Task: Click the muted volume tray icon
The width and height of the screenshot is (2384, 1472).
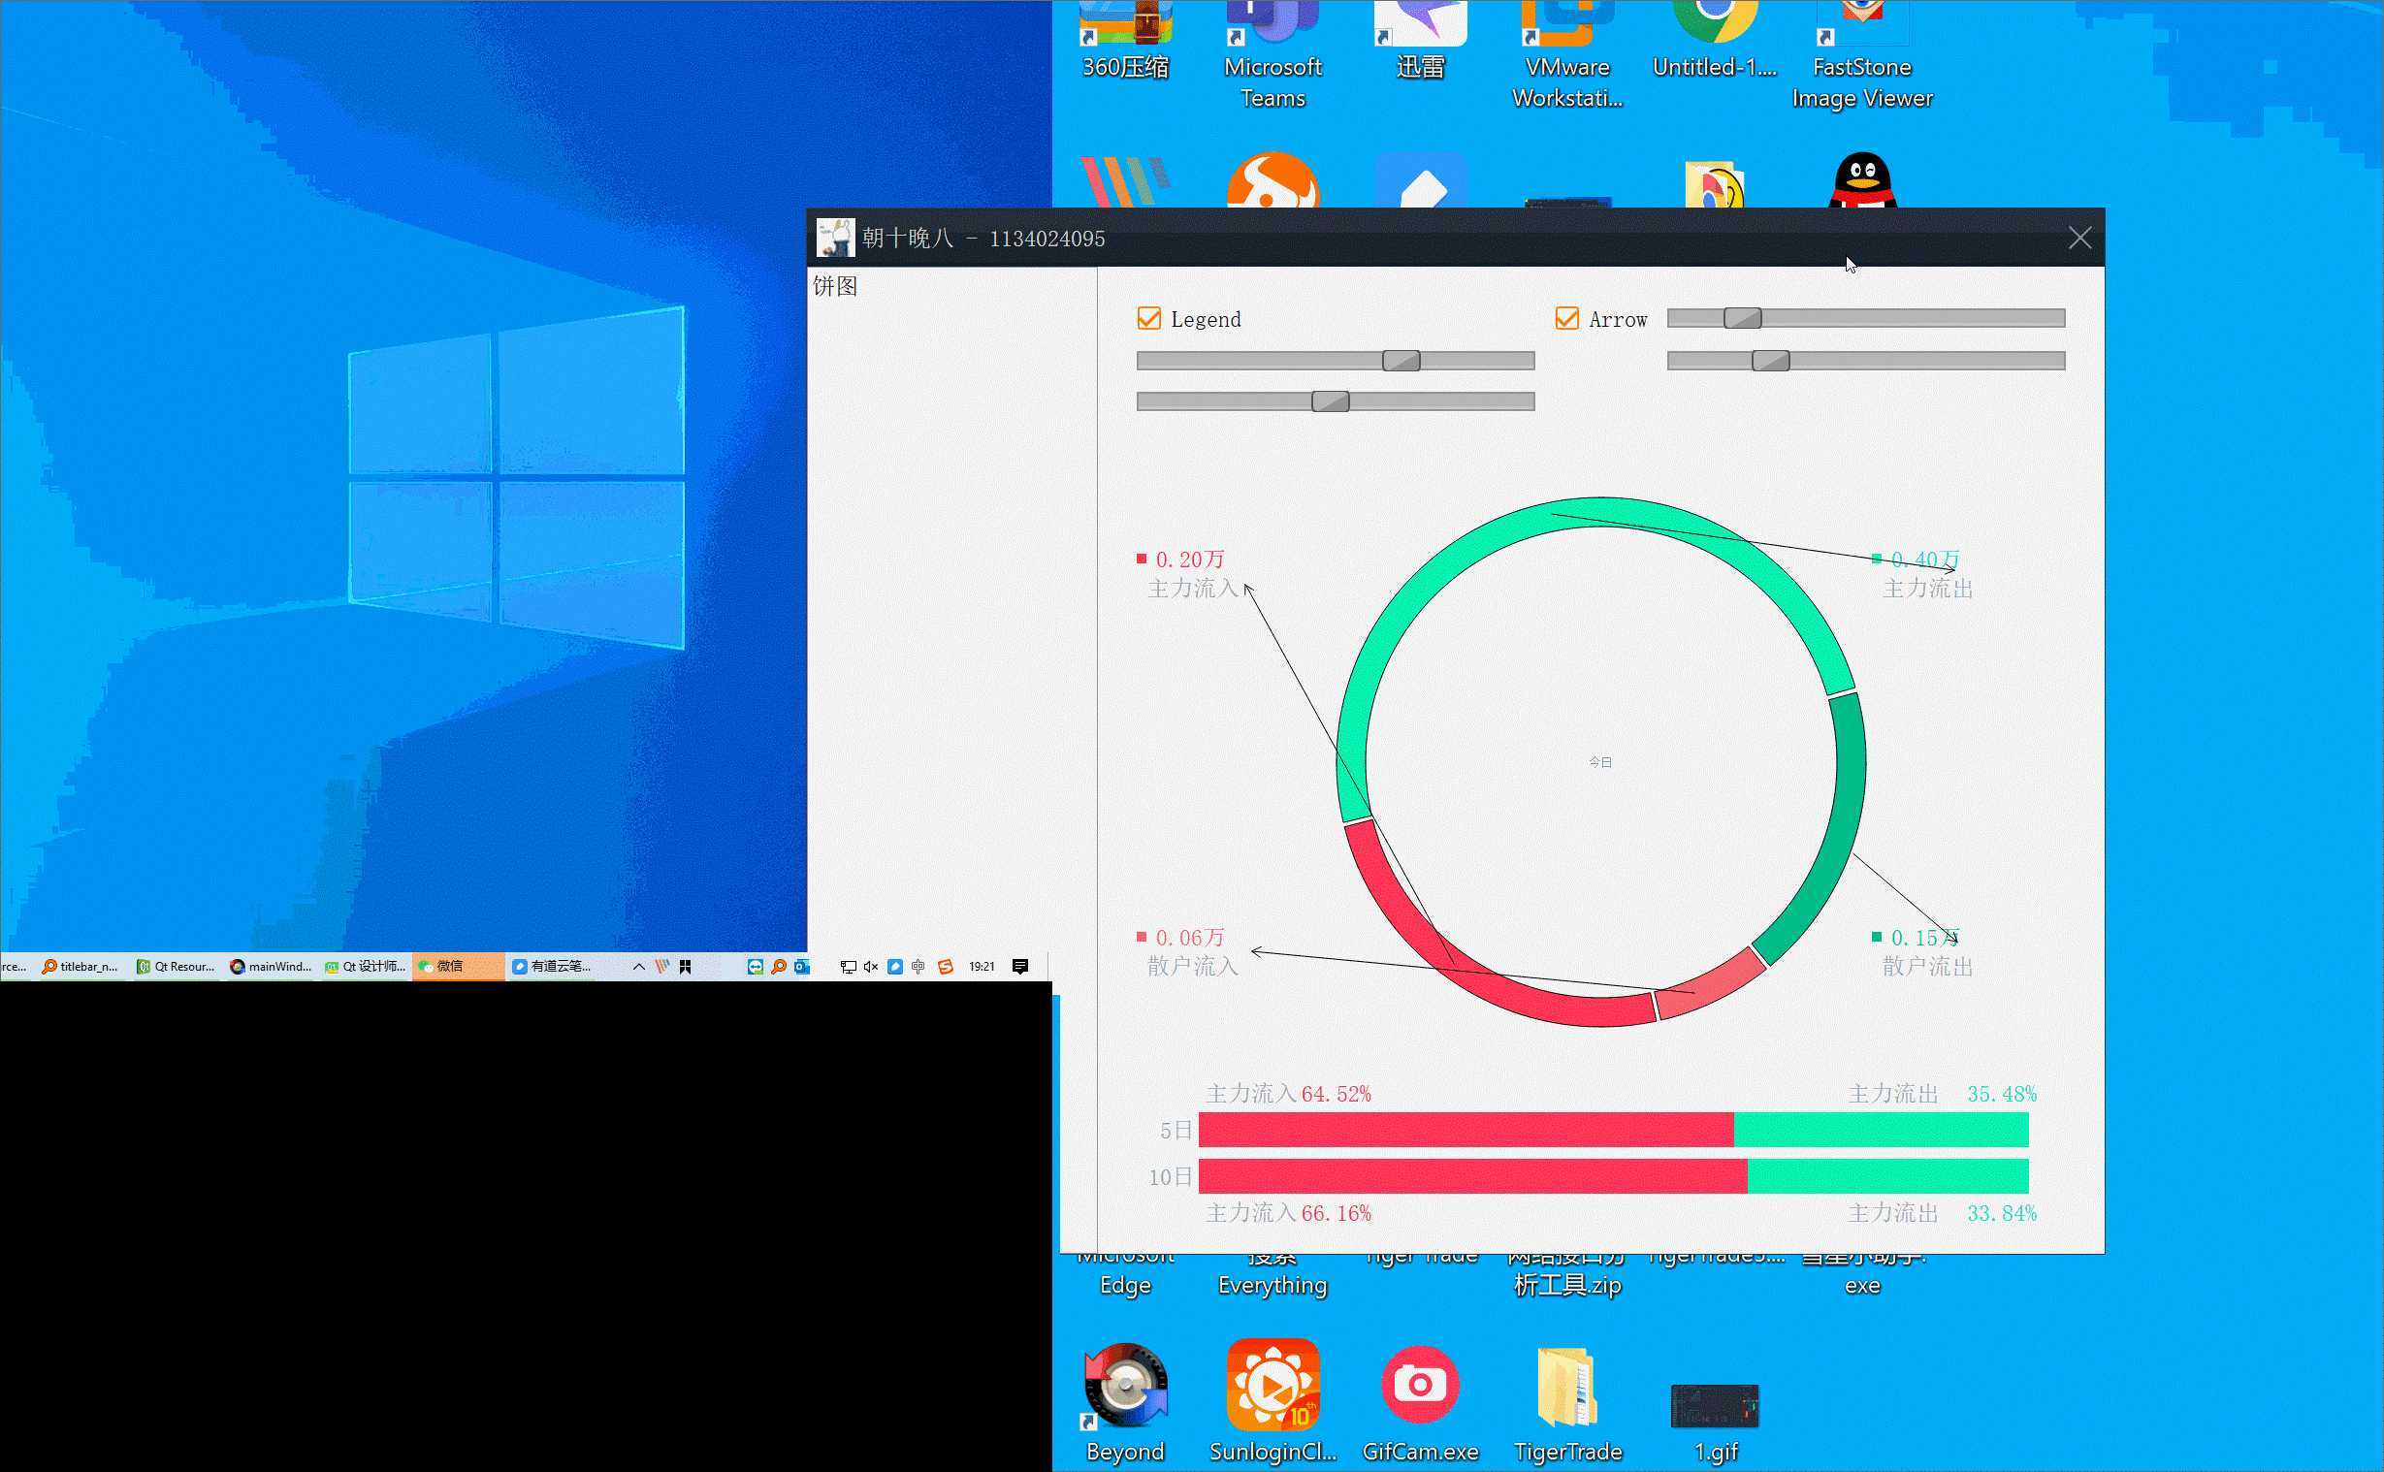Action: [870, 966]
